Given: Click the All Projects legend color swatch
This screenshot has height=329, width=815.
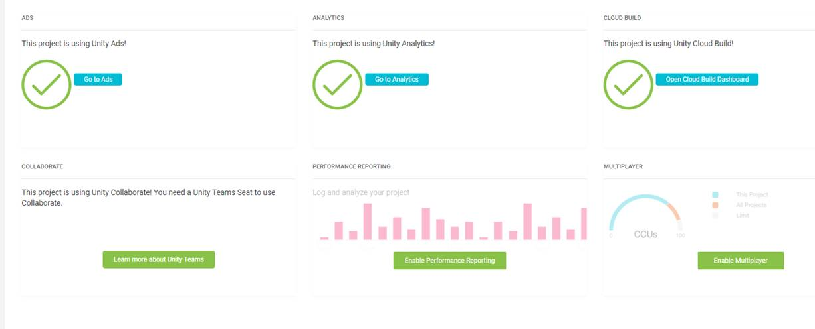Looking at the screenshot, I should (x=715, y=205).
